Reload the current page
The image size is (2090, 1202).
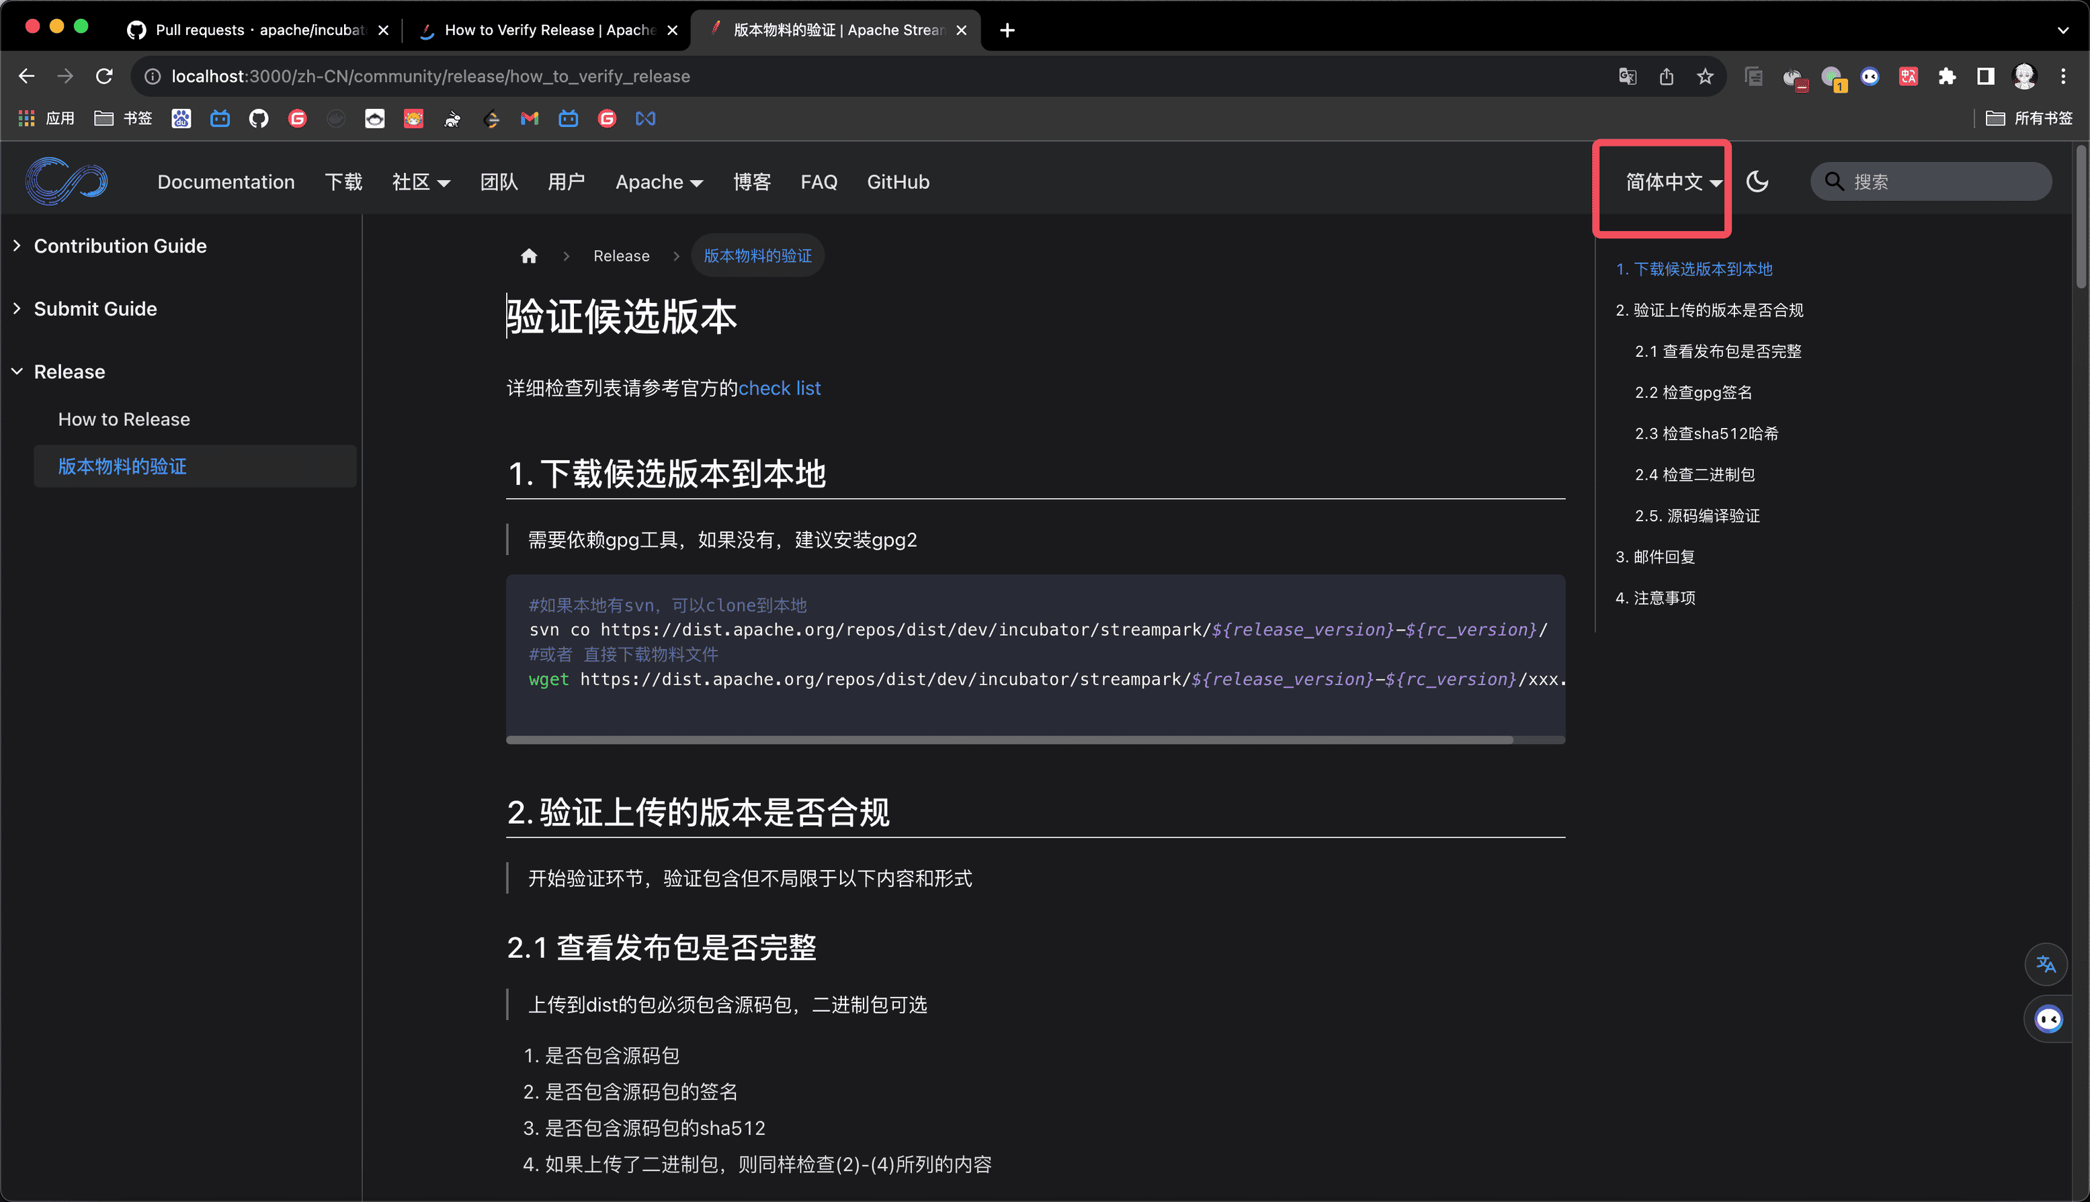(x=104, y=77)
